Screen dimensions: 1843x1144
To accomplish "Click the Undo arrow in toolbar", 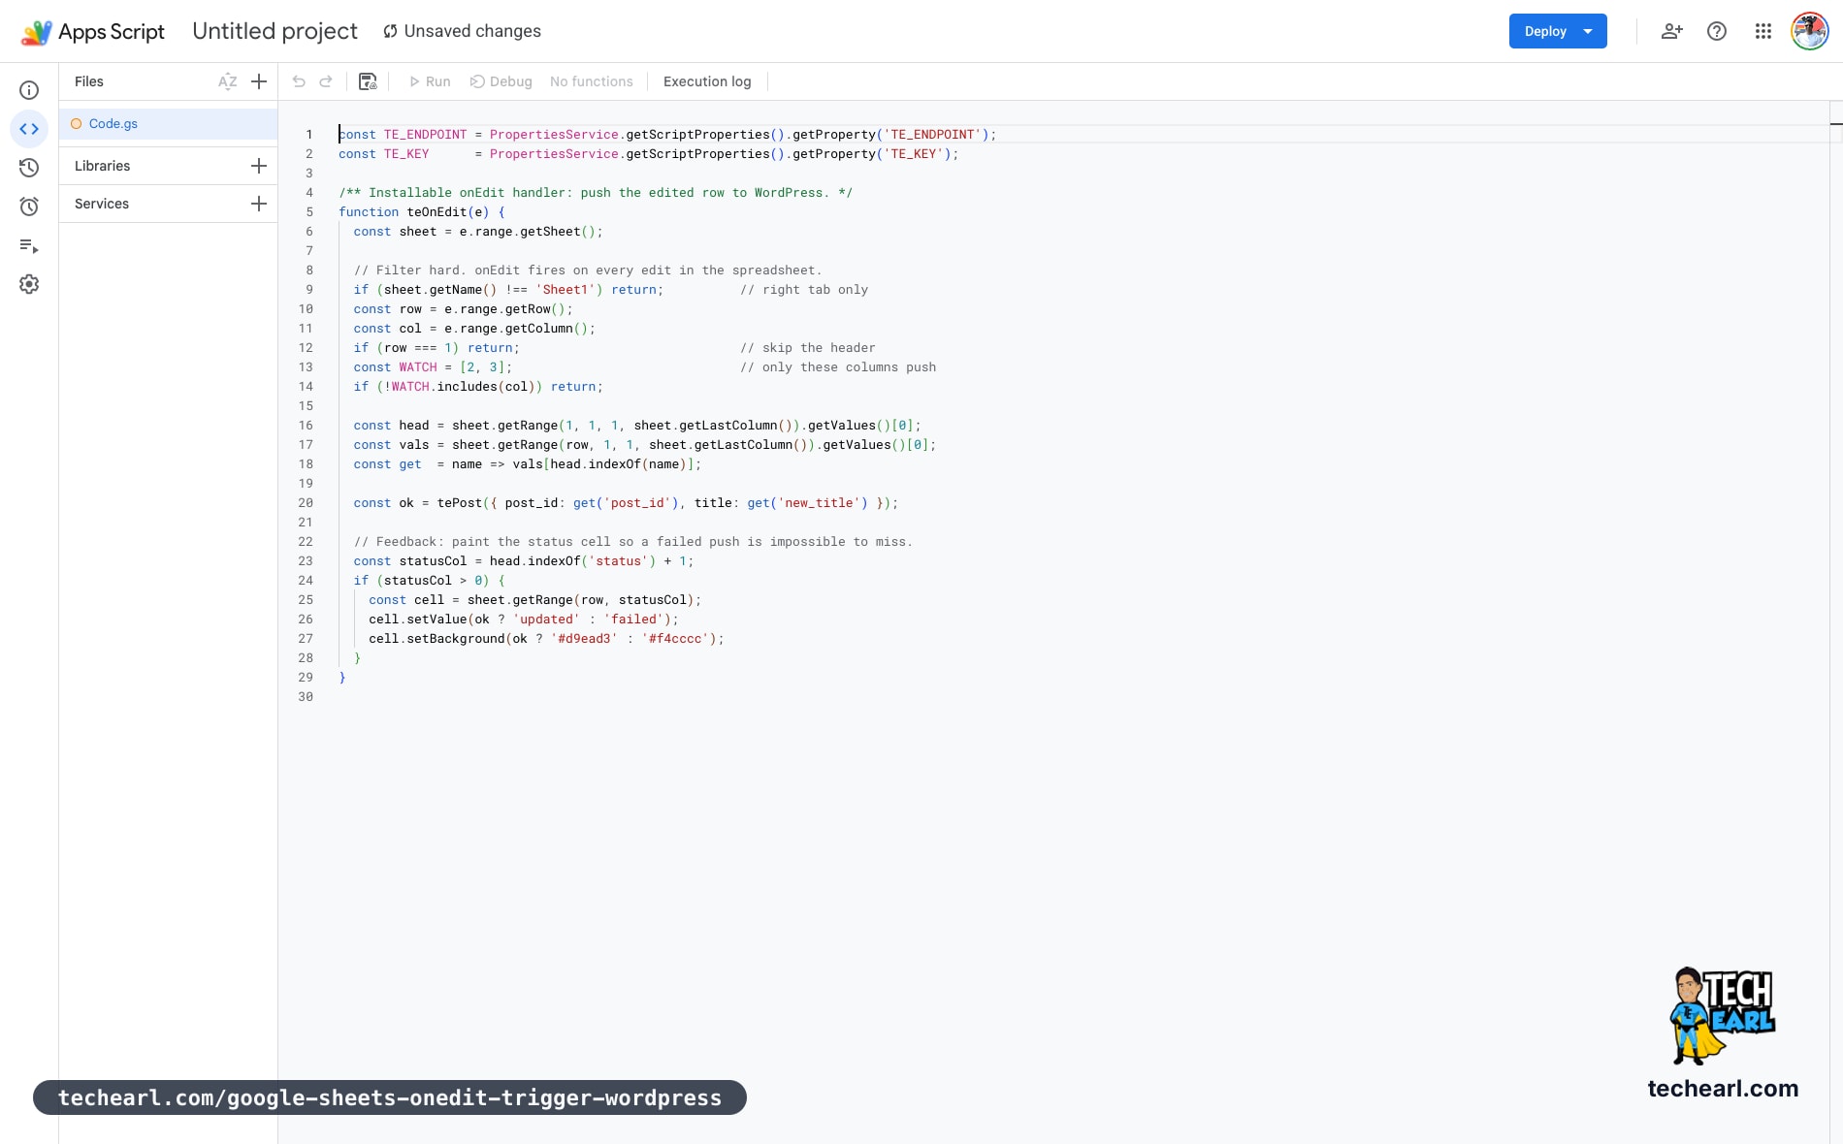I will [299, 81].
